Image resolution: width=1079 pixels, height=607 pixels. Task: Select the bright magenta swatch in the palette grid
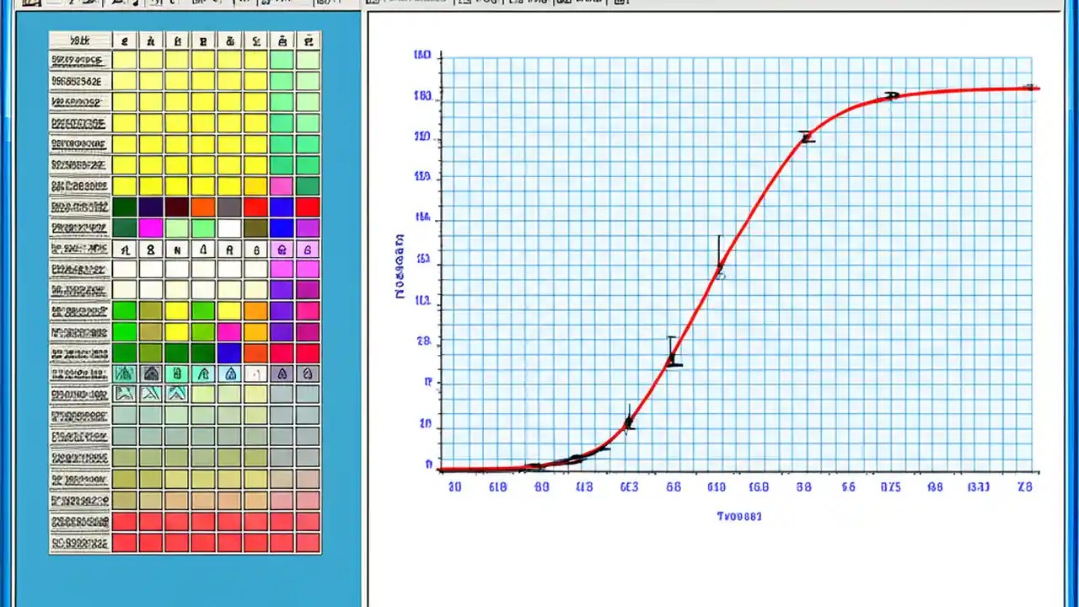click(x=150, y=228)
